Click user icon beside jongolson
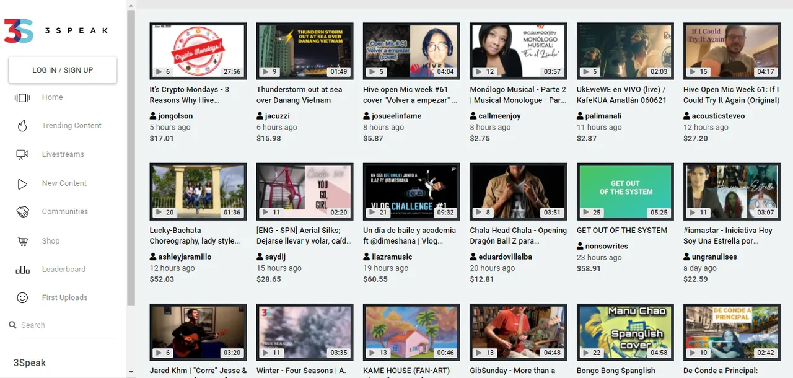This screenshot has width=793, height=378. [x=153, y=116]
